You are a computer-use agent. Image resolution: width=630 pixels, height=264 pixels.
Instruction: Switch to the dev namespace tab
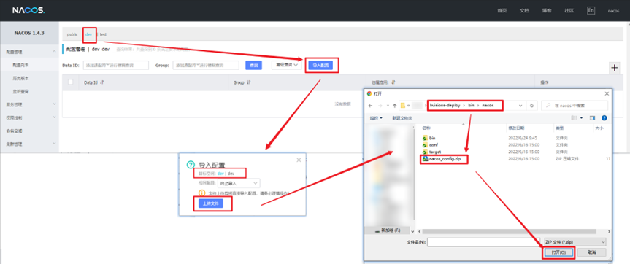(x=89, y=34)
